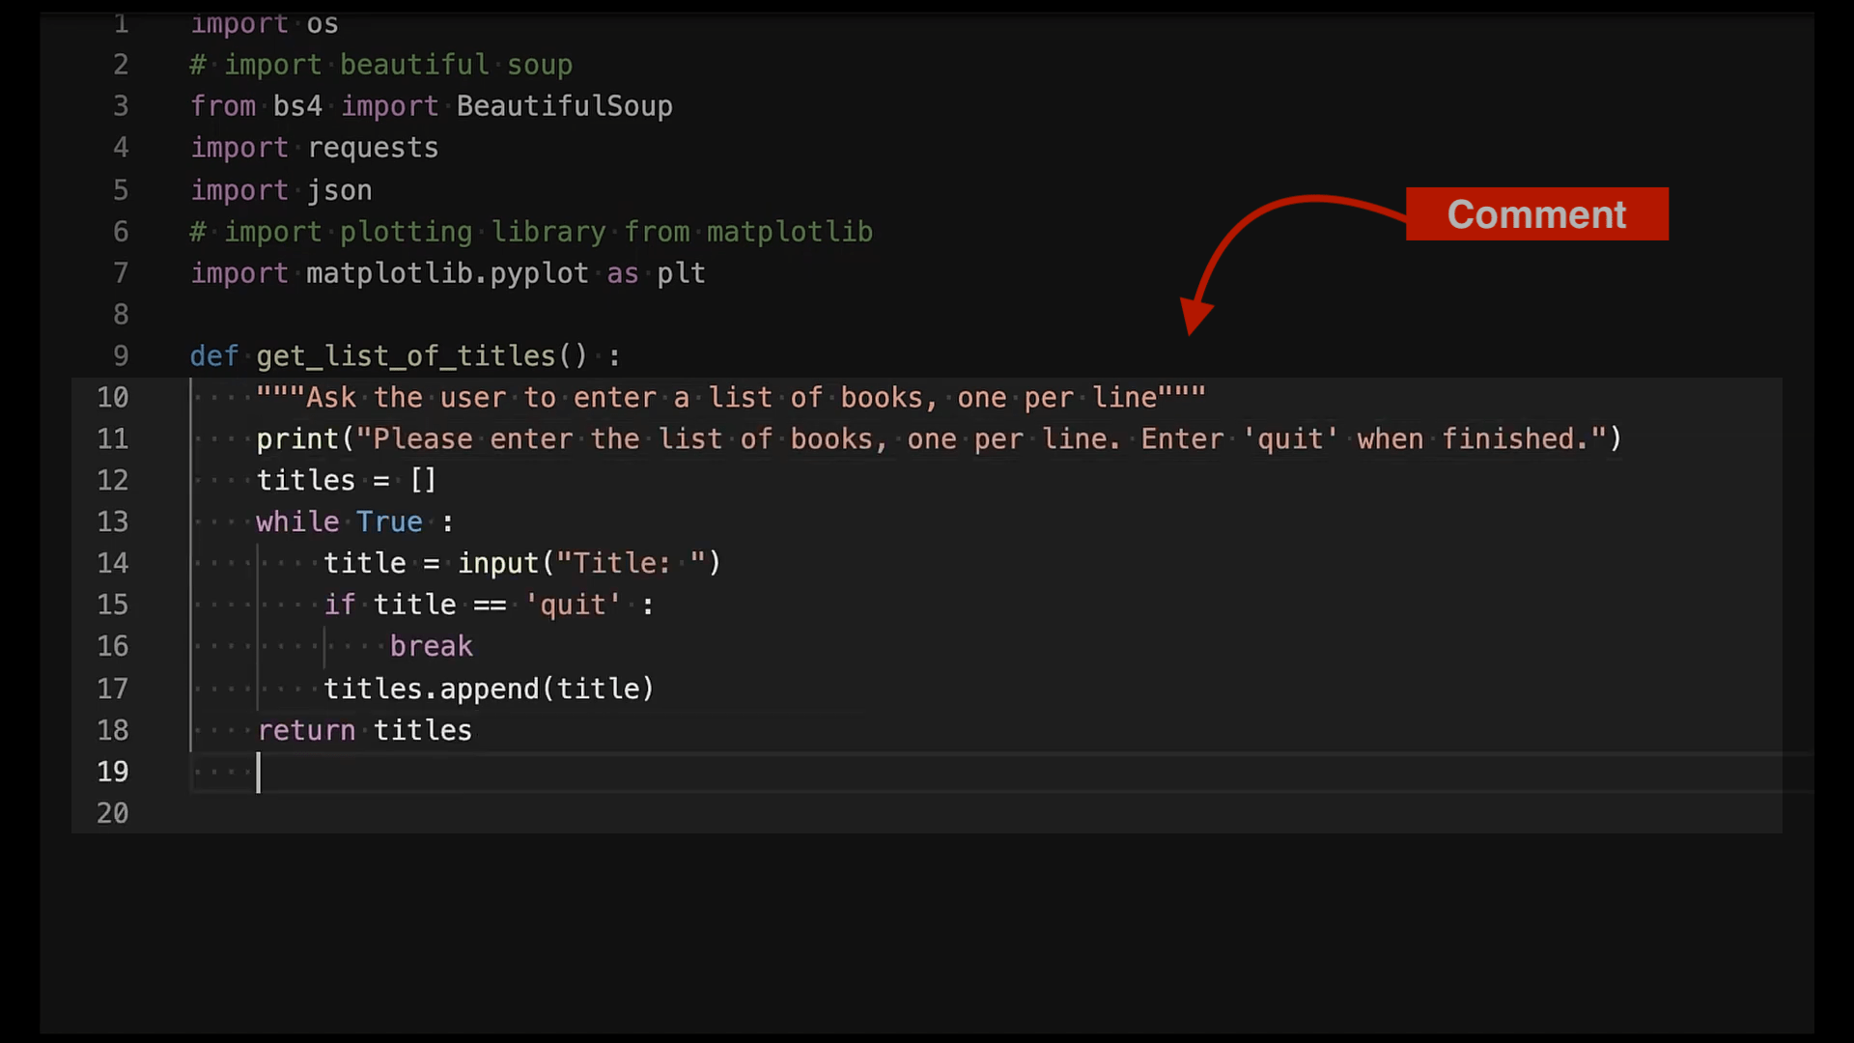The height and width of the screenshot is (1043, 1854).
Task: Click the return titles statement
Action: [x=364, y=730]
